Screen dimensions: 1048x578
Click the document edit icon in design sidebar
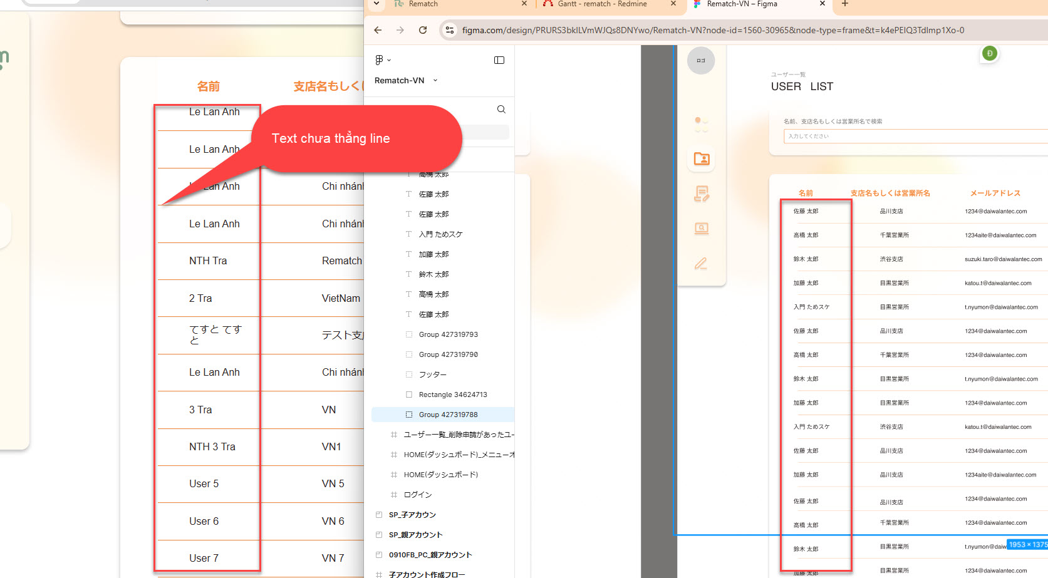click(702, 194)
